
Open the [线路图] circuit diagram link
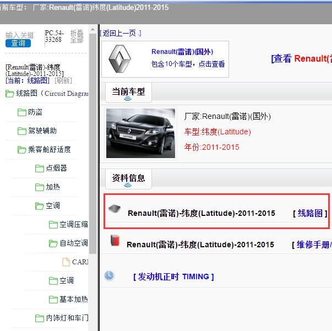point(310,213)
